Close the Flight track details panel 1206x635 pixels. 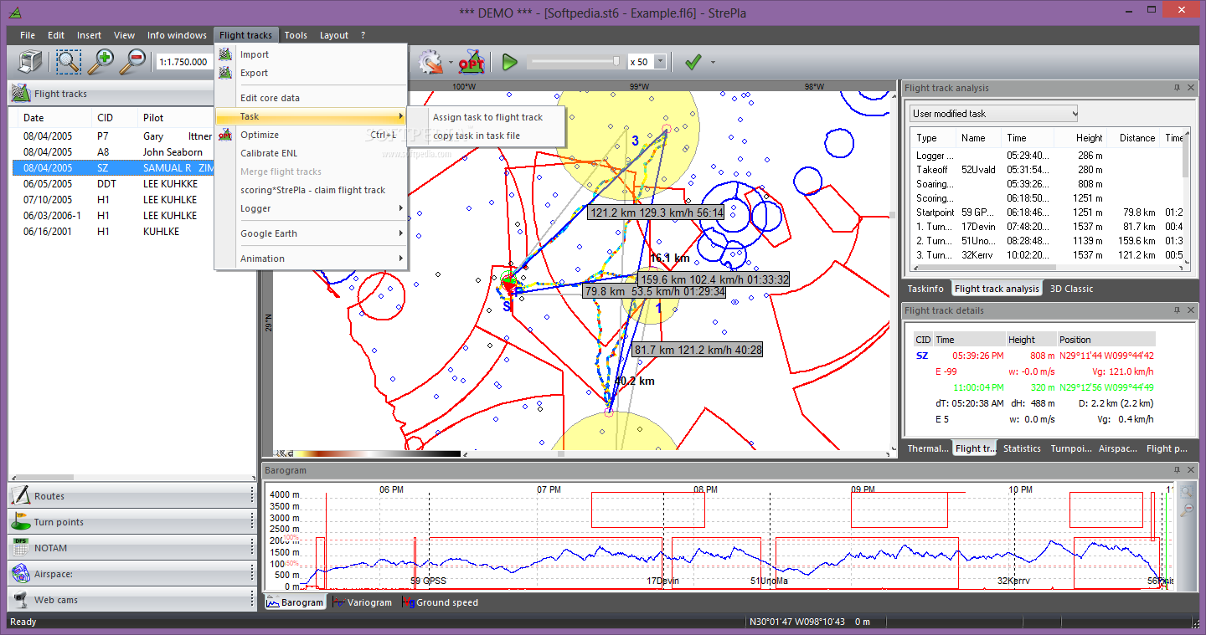[x=1191, y=310]
